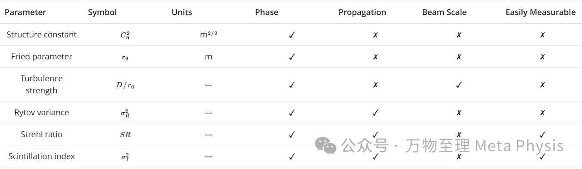The width and height of the screenshot is (582, 169).
Task: Select the Parameter column header
Action: [x=25, y=12]
